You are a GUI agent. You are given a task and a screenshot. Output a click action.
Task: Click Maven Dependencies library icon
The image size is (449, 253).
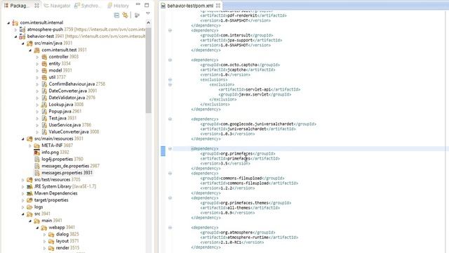(x=29, y=193)
